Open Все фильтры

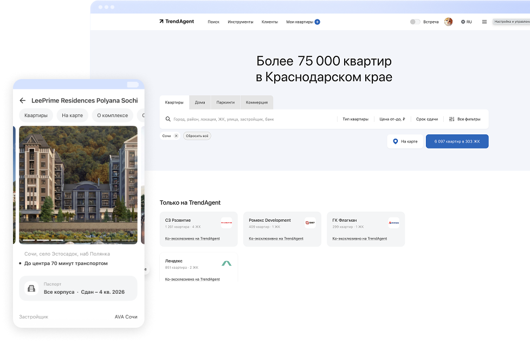tap(465, 119)
